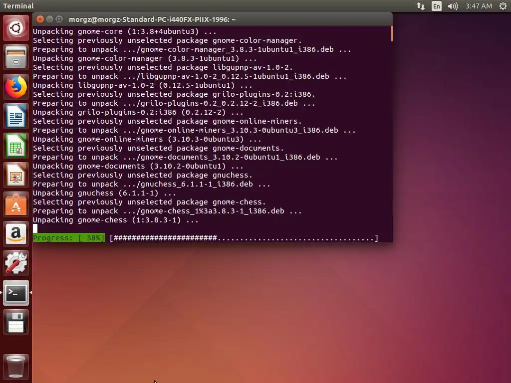Open the sound volume indicator
Image resolution: width=511 pixels, height=383 pixels.
point(453,6)
